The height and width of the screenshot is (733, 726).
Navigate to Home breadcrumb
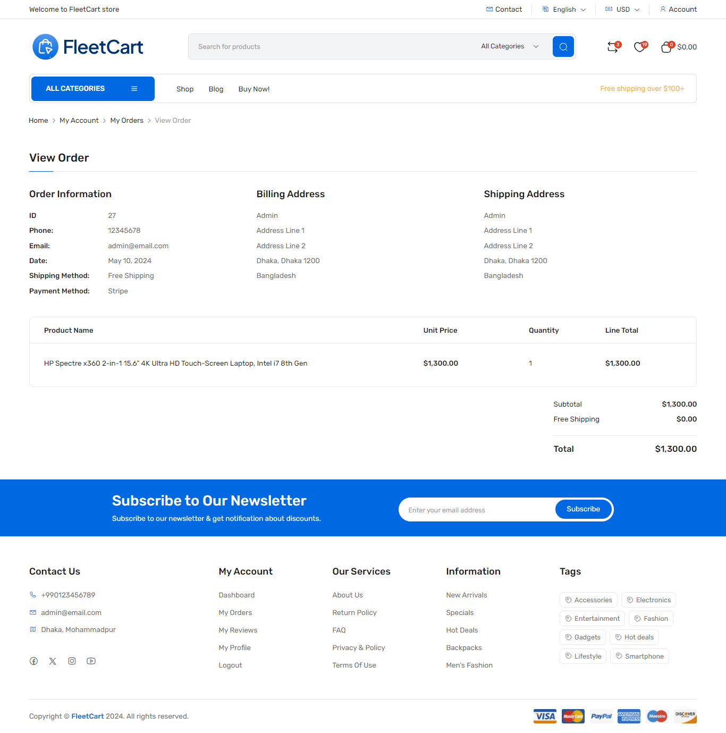38,121
